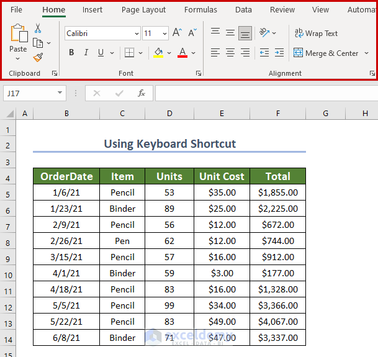Viewport: 378px width, 357px height.
Task: Switch to the Formulas tab
Action: (200, 9)
